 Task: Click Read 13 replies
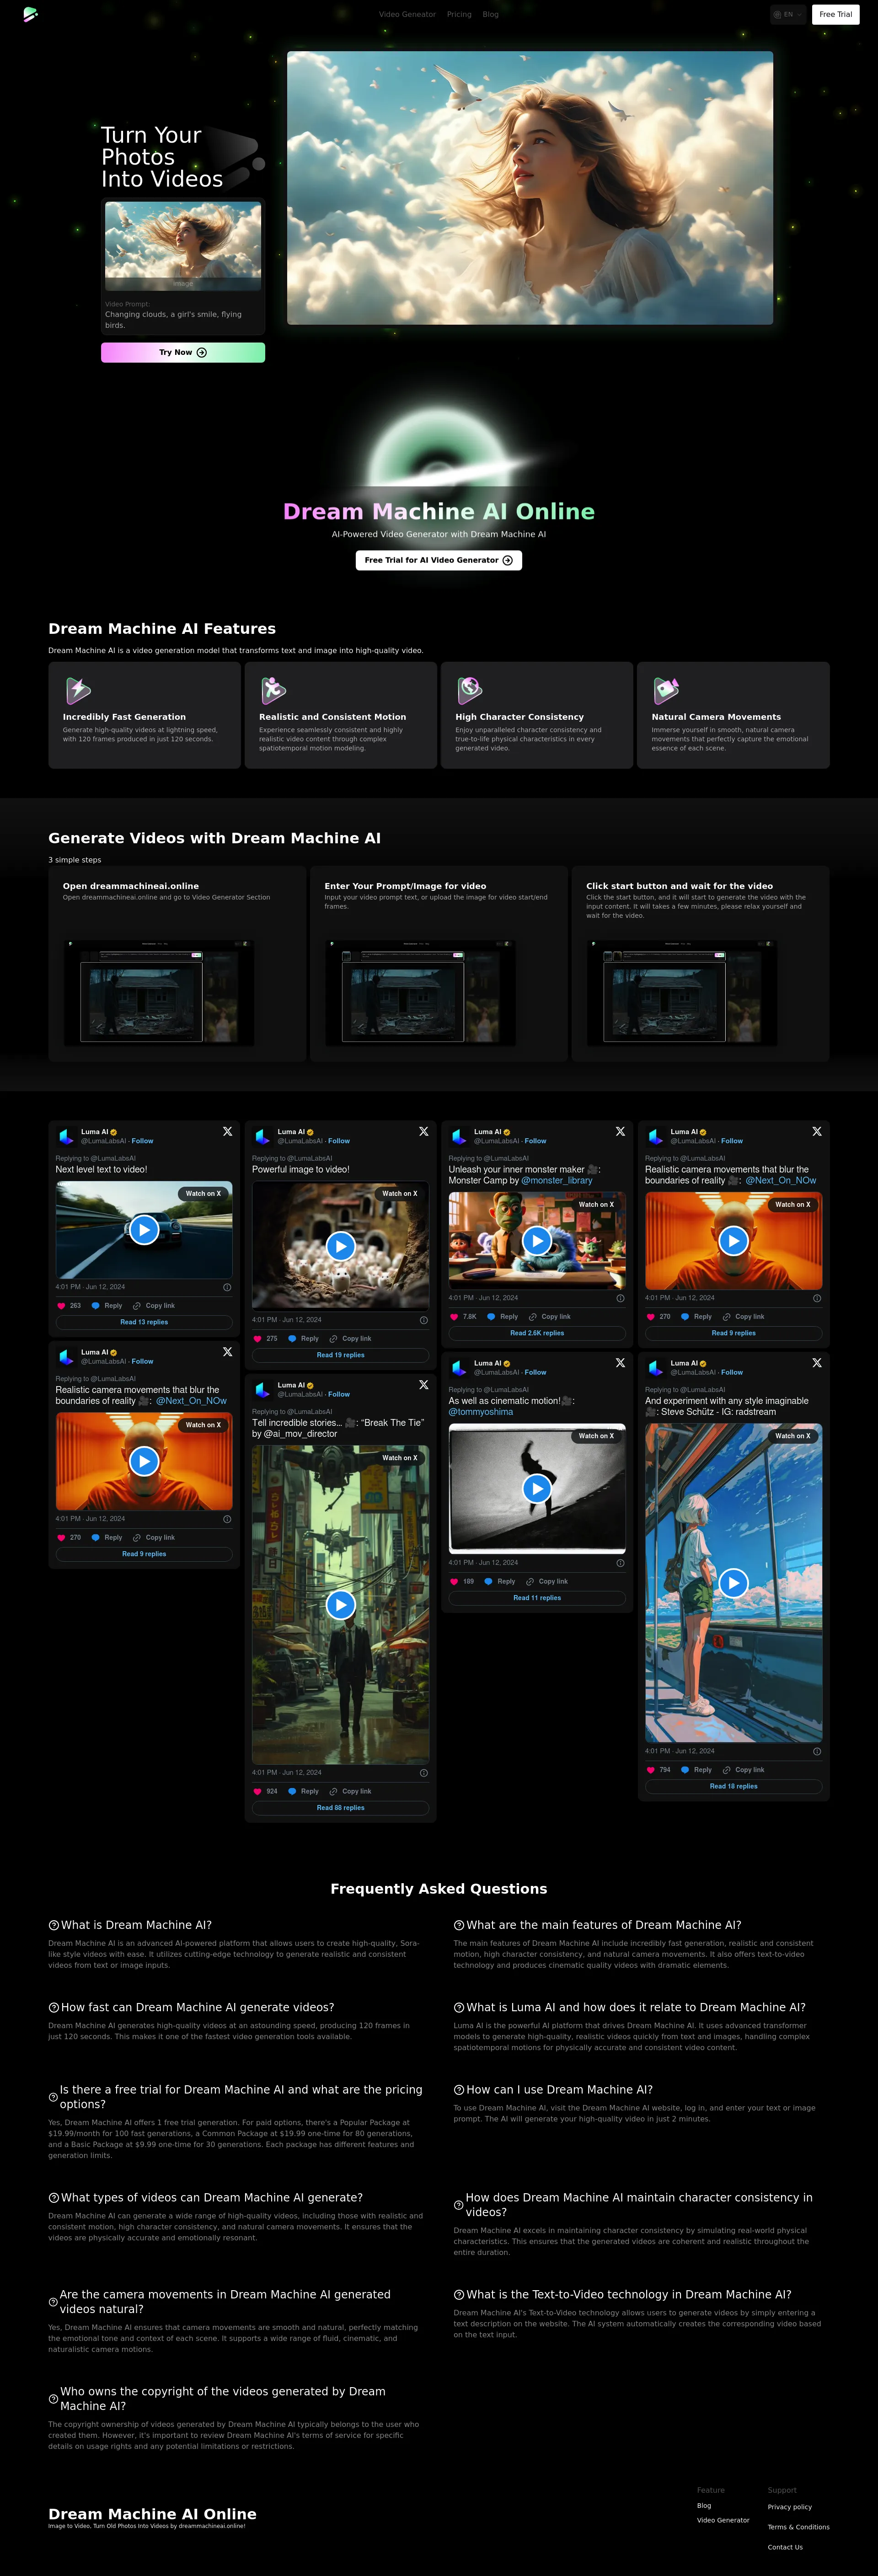coord(144,1322)
